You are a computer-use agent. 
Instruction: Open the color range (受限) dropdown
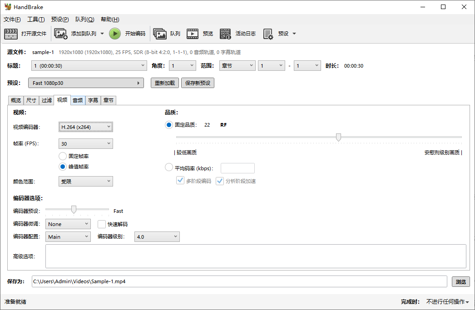pos(86,182)
